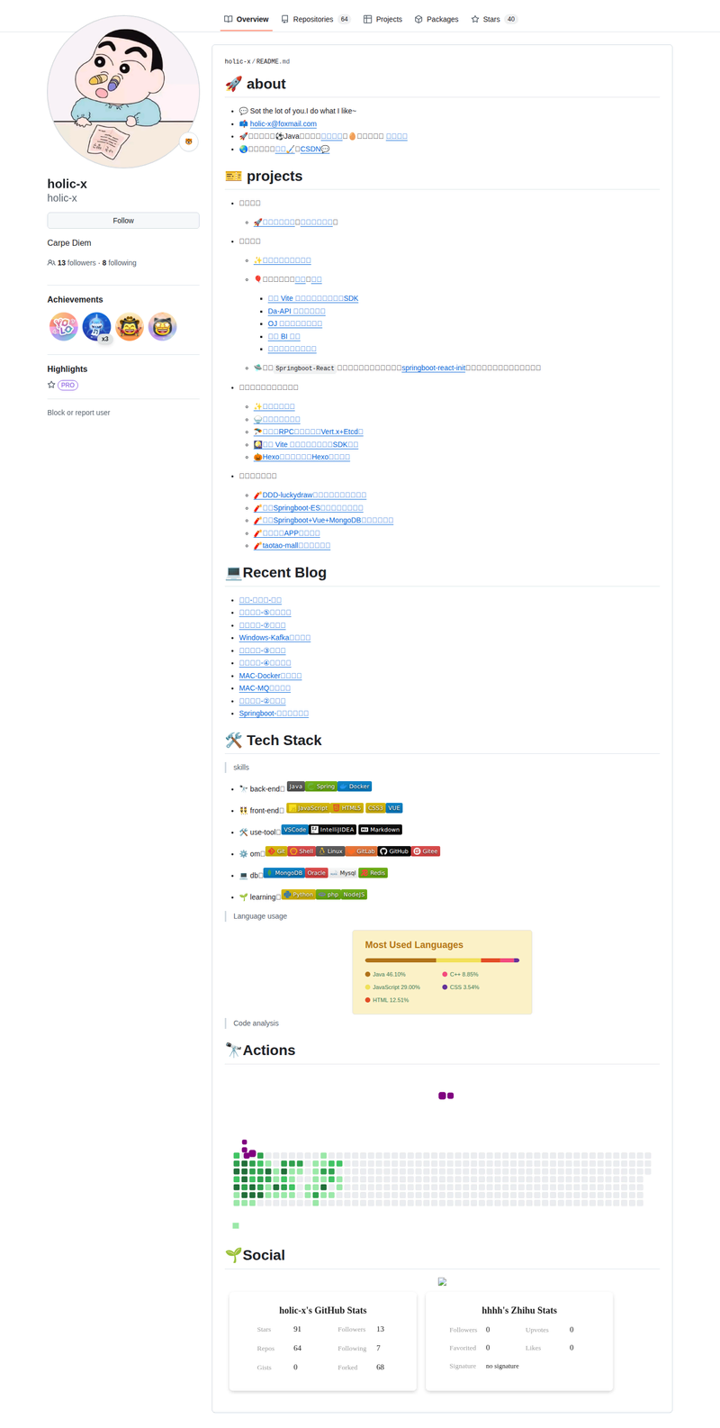Open the README.md file link

[x=273, y=61]
